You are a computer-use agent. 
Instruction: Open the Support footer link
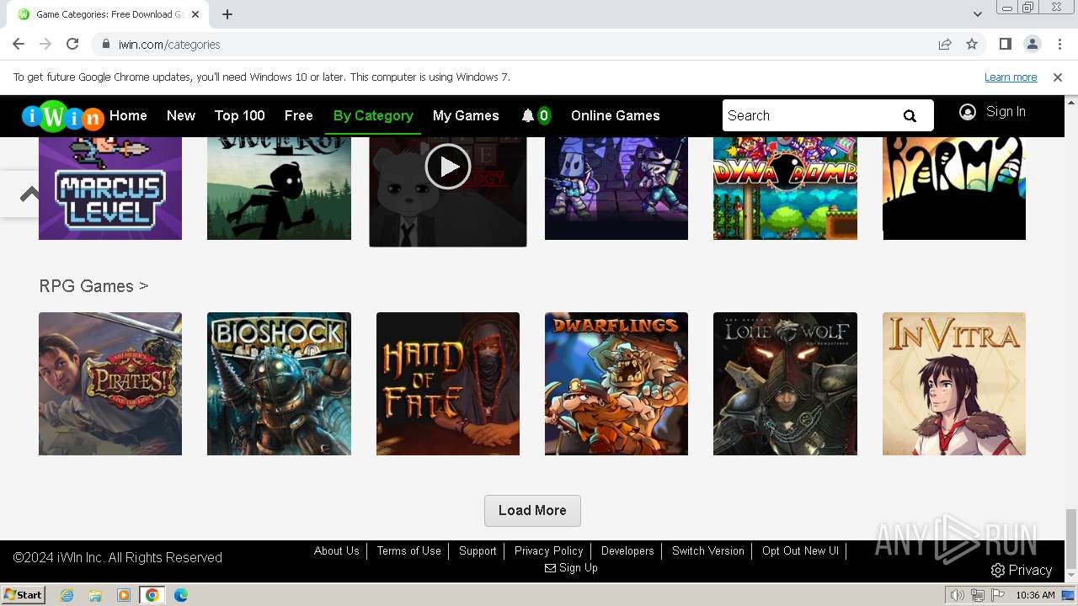click(478, 551)
